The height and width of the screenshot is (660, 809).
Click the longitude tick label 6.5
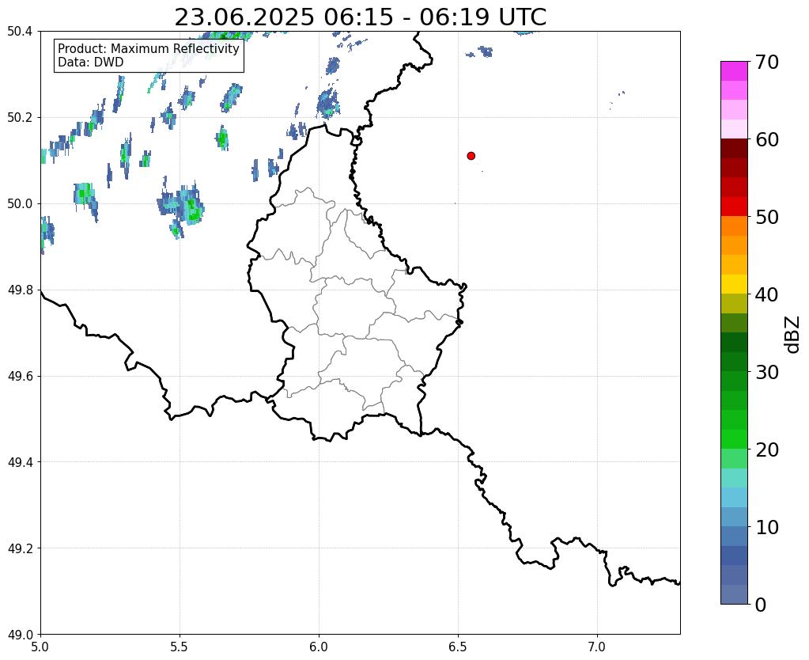458,647
